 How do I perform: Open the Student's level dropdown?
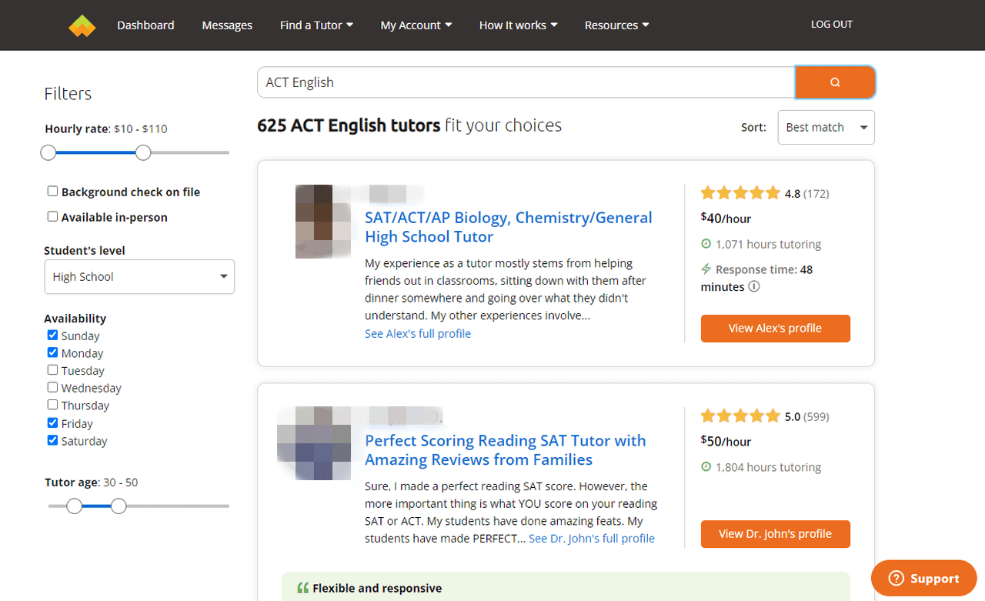(139, 276)
